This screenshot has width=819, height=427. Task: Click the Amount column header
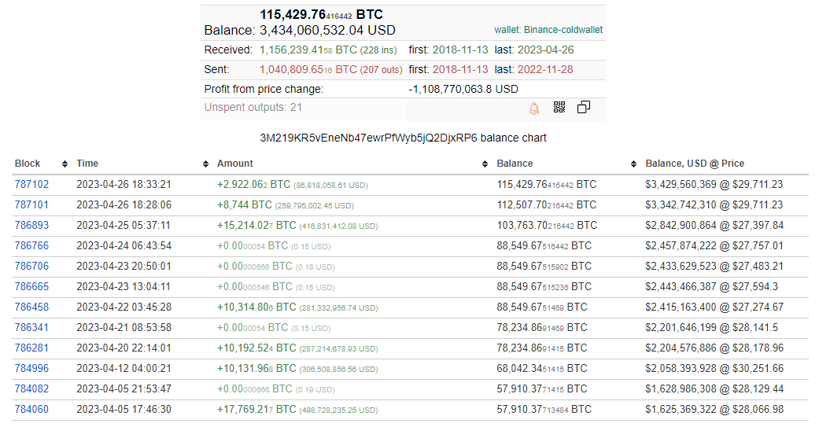pyautogui.click(x=235, y=164)
